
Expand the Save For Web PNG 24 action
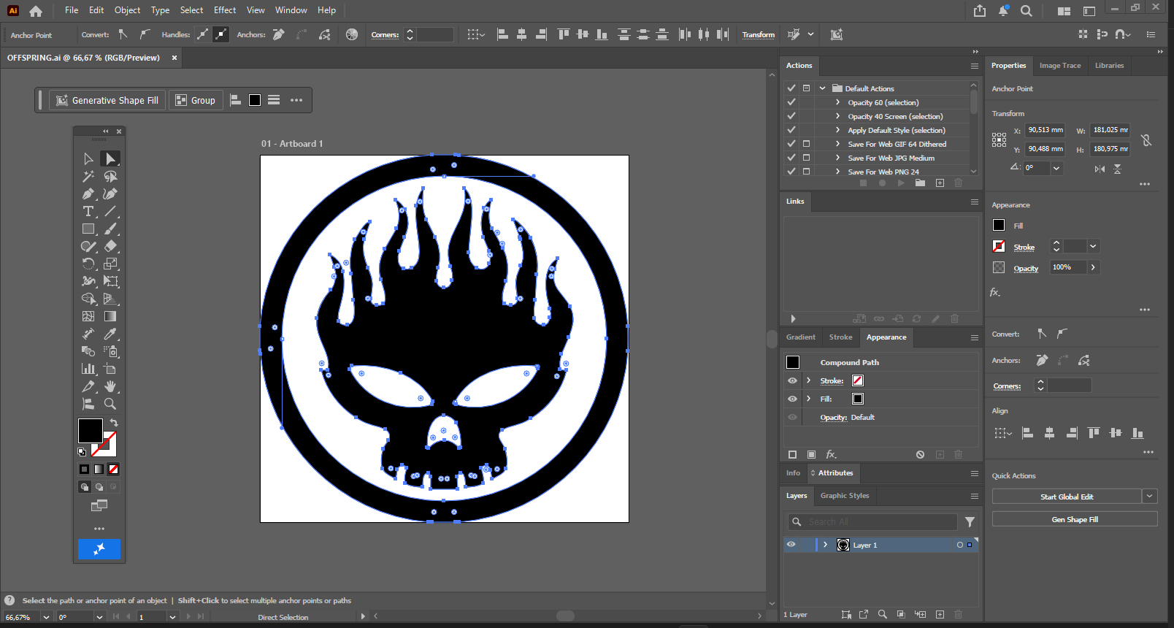[x=837, y=172]
